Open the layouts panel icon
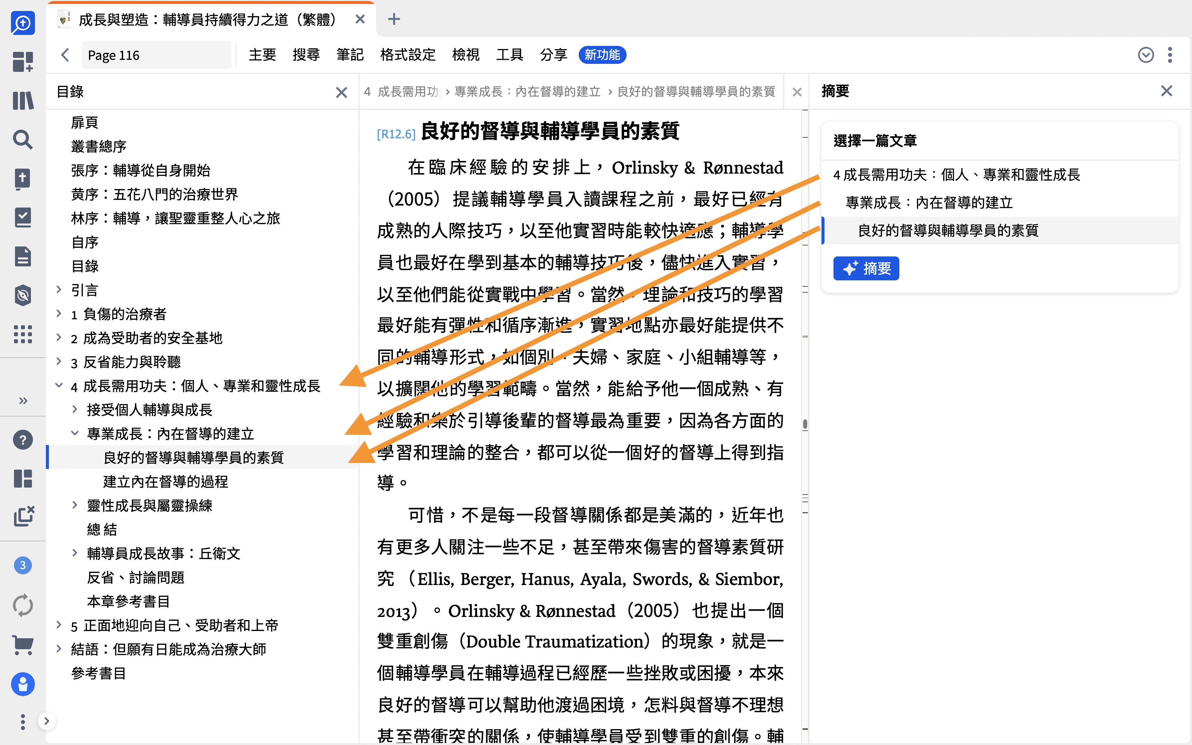1192x745 pixels. (x=23, y=479)
